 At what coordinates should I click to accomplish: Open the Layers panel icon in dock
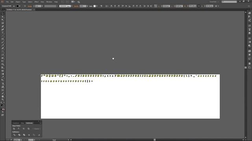tap(249, 63)
